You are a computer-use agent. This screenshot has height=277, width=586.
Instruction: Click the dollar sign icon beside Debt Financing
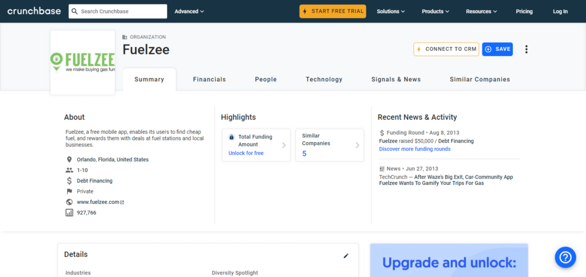tap(69, 180)
